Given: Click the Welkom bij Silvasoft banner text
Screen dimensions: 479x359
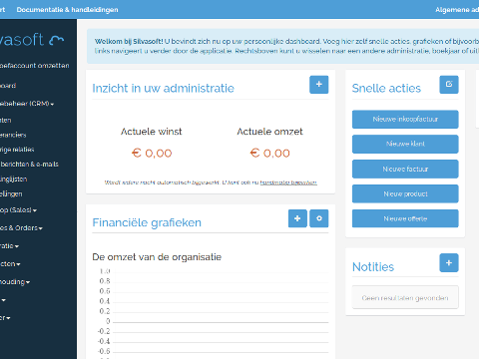Looking at the screenshot, I should [286, 46].
